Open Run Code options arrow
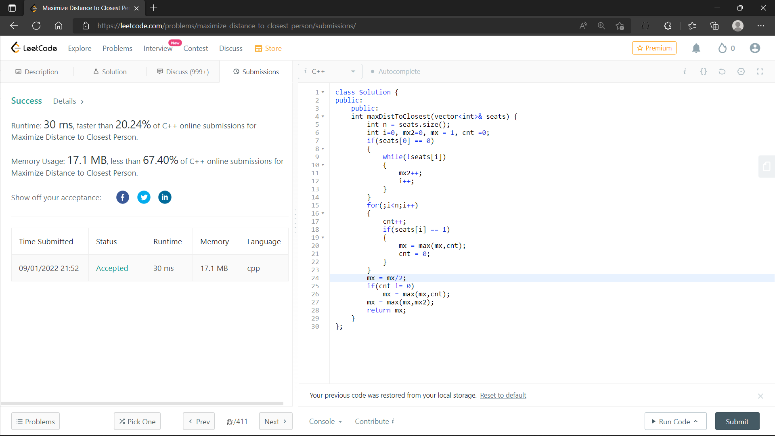 [x=696, y=421]
